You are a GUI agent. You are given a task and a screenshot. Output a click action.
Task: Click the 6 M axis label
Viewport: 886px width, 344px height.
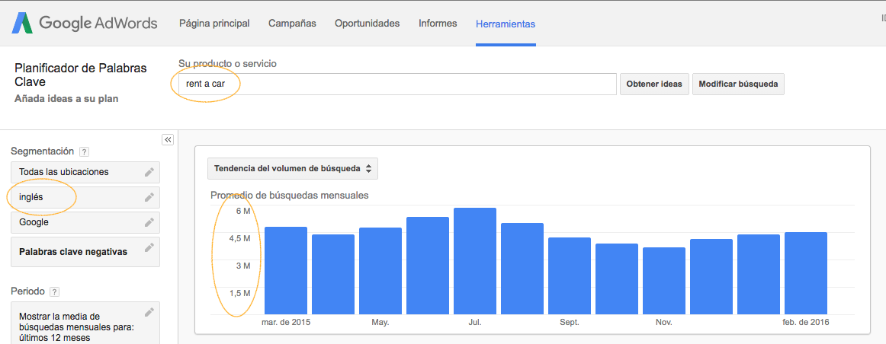click(x=243, y=211)
